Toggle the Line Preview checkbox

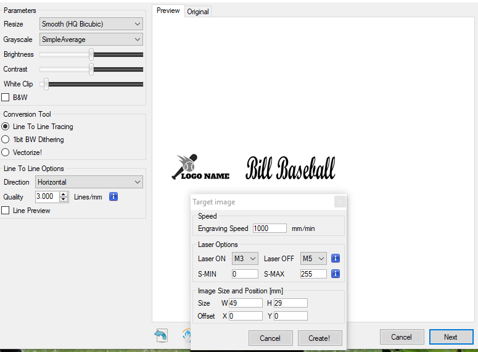coord(6,211)
